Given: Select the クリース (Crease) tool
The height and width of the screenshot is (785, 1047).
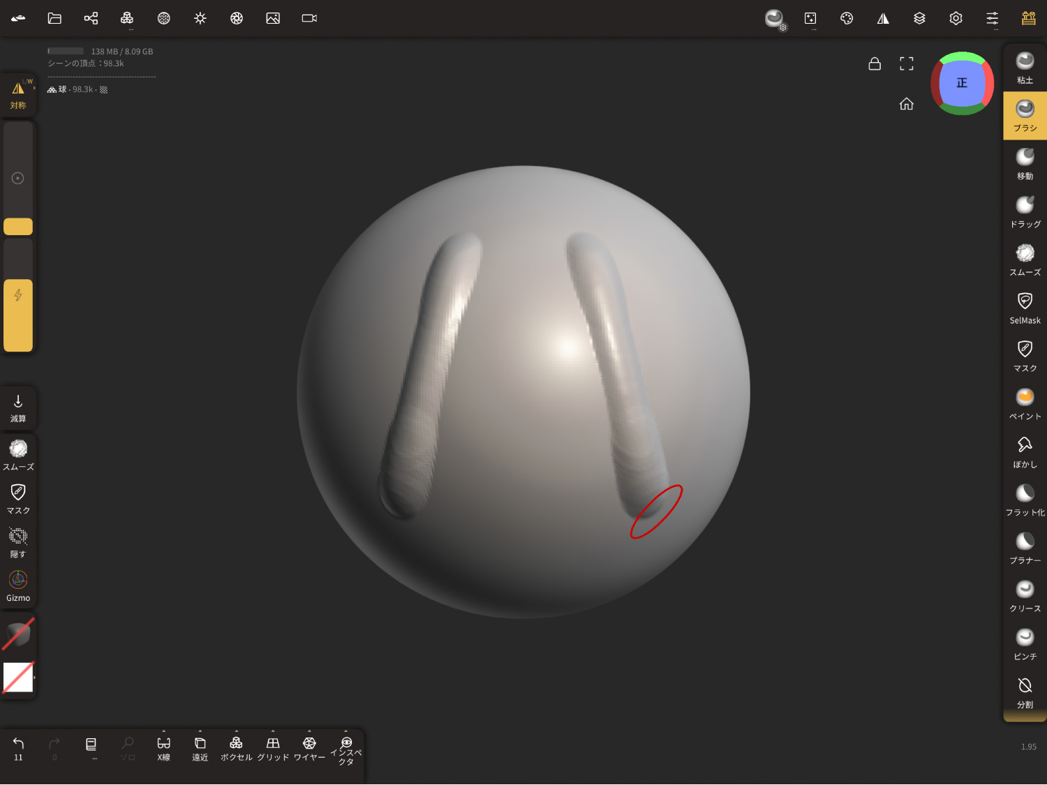Looking at the screenshot, I should 1024,596.
